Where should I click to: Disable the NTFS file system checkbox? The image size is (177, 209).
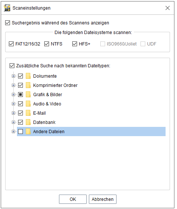pos(46,44)
